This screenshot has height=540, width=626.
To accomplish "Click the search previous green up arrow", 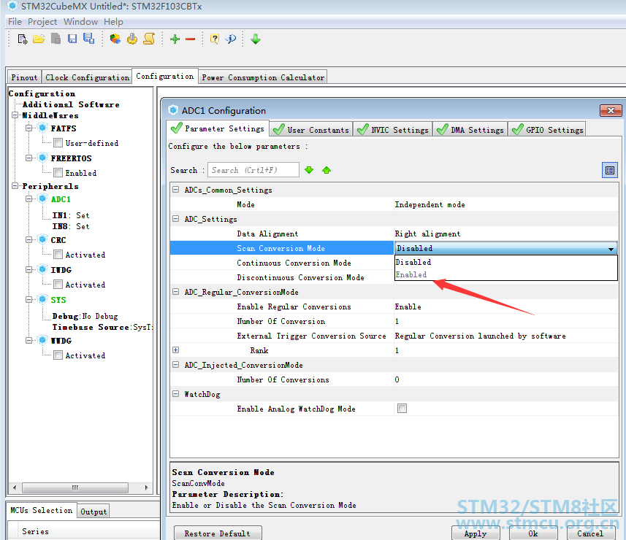I will 327,170.
